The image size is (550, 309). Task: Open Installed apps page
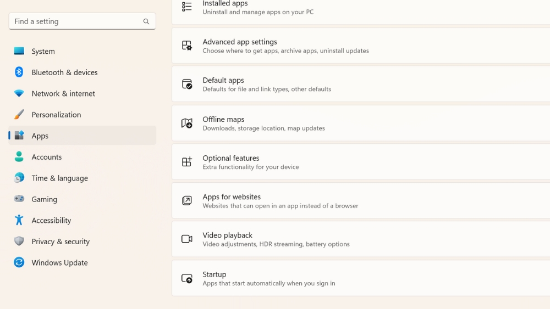[x=225, y=4]
